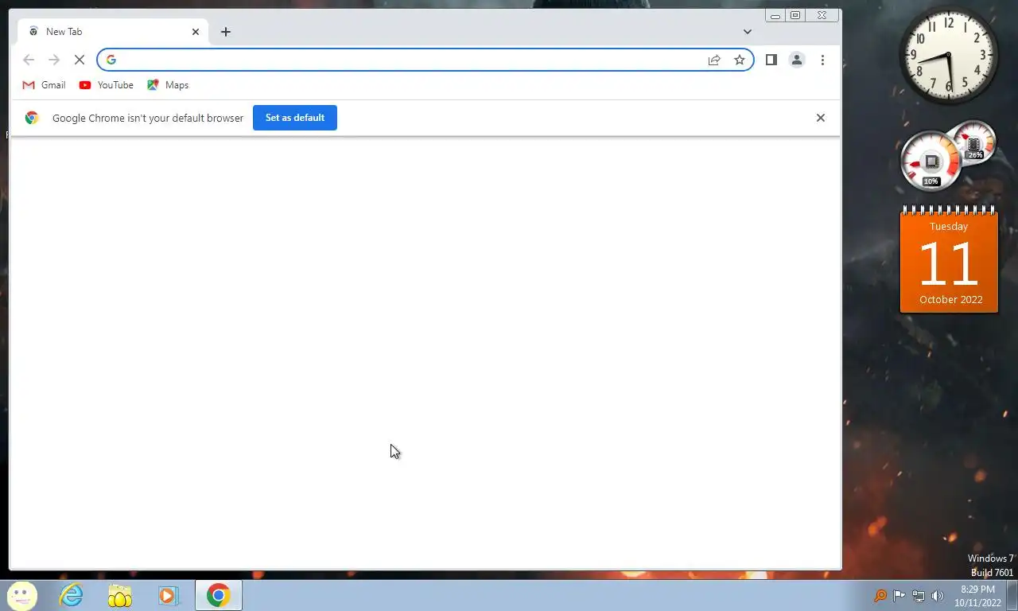Viewport: 1018px width, 611px height.
Task: Click the CPU meter gadget
Action: pos(947,157)
